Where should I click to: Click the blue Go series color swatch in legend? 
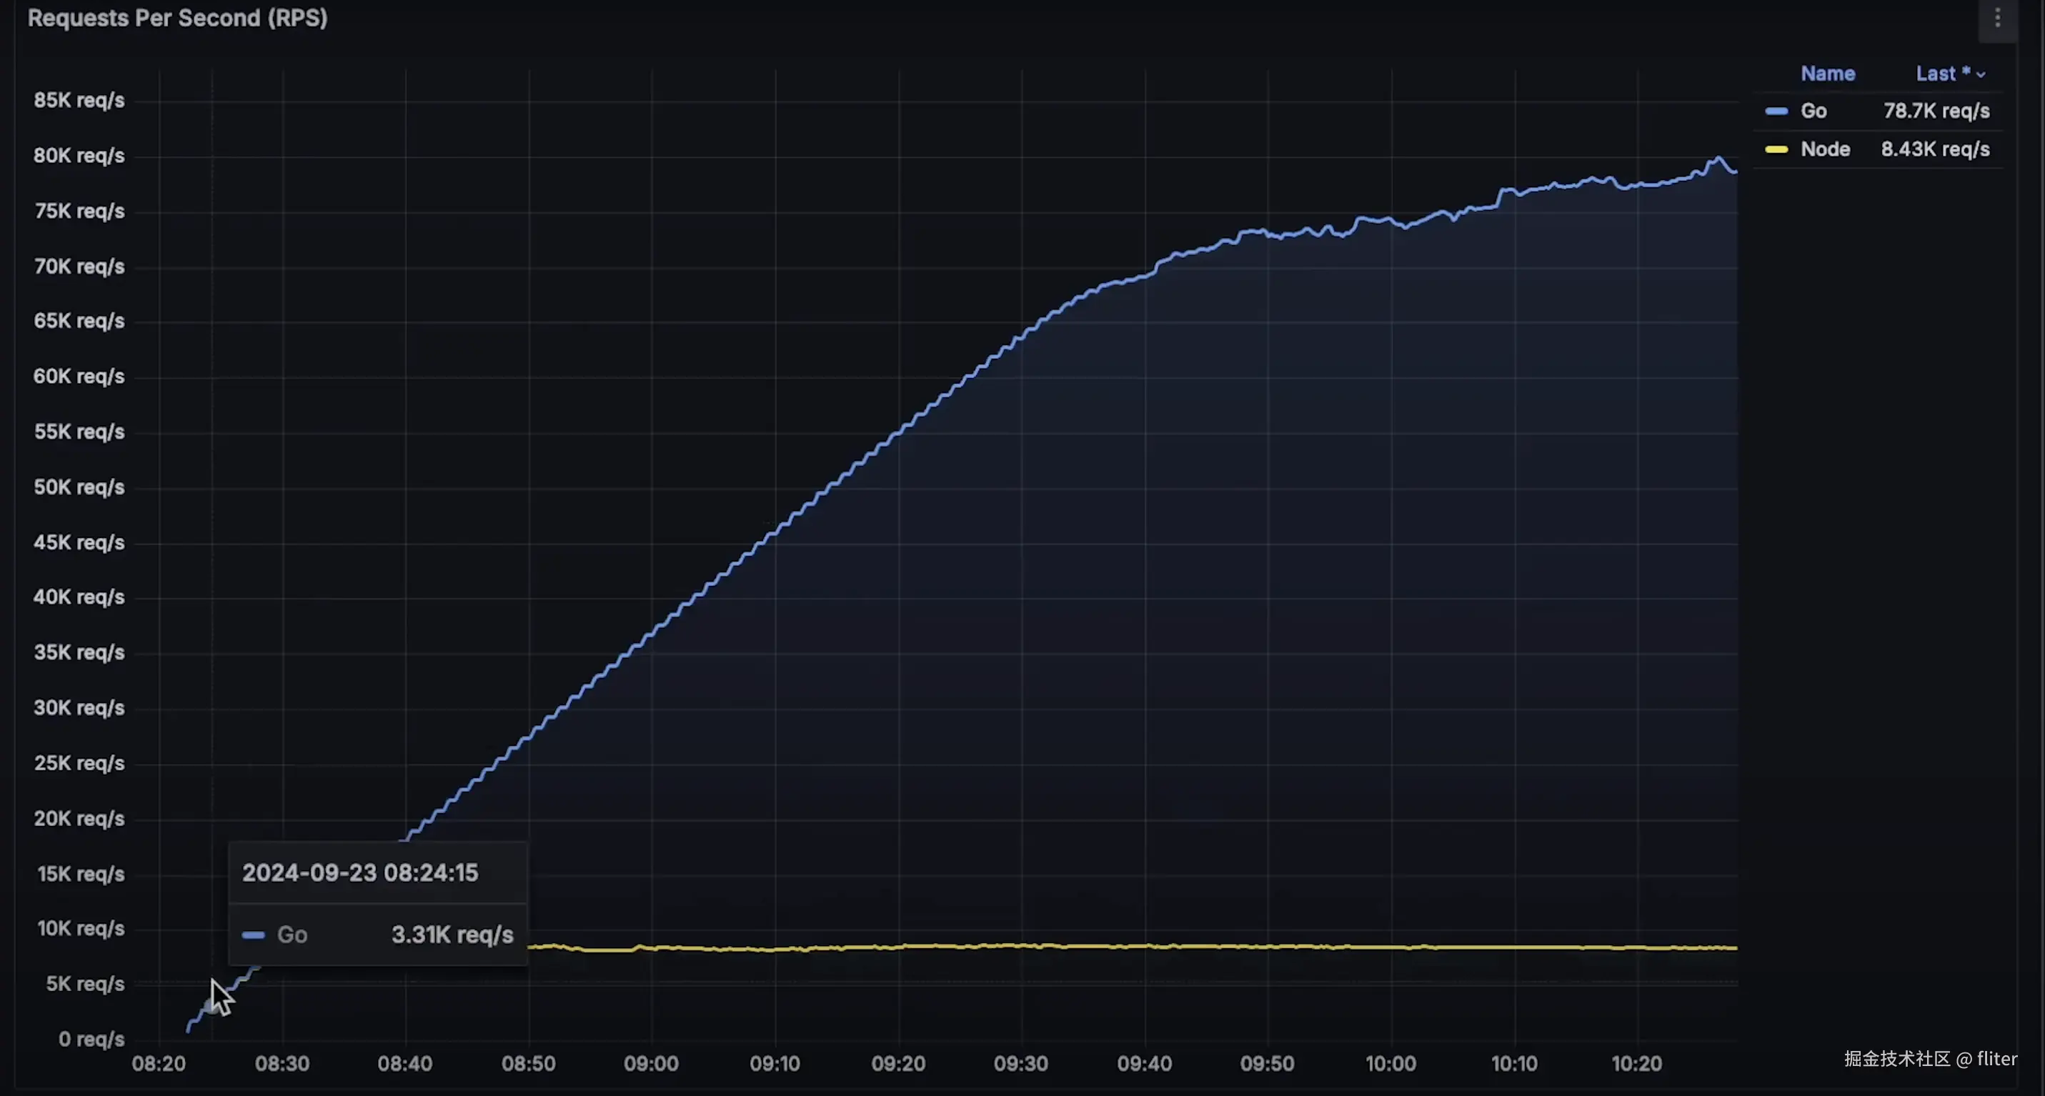[1776, 111]
